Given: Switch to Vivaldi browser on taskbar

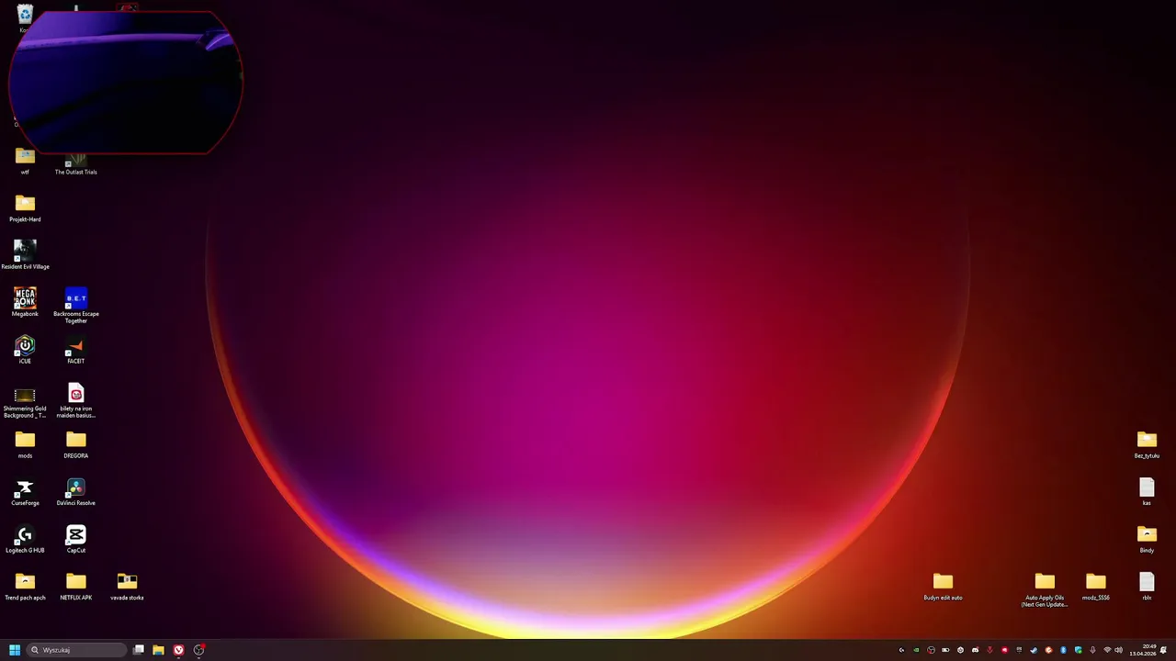Looking at the screenshot, I should tap(178, 650).
